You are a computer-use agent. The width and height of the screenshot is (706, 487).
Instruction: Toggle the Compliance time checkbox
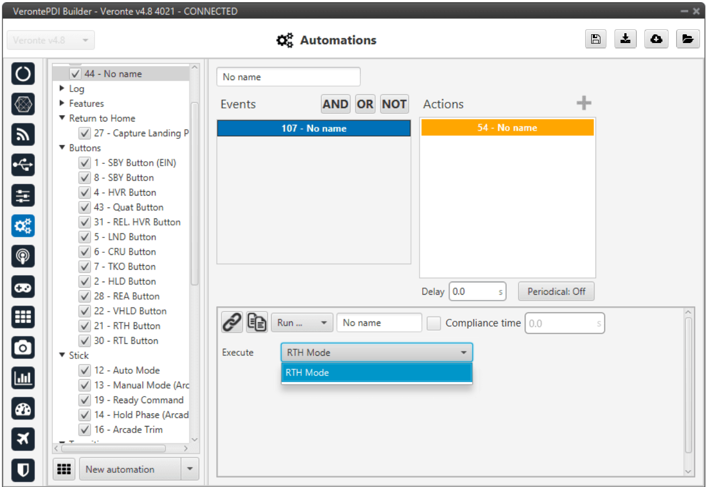click(x=434, y=323)
